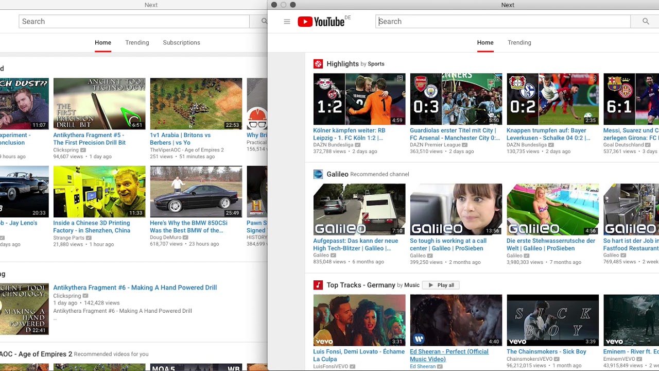Open The Chainsmokers Sick Boy title link

546,351
